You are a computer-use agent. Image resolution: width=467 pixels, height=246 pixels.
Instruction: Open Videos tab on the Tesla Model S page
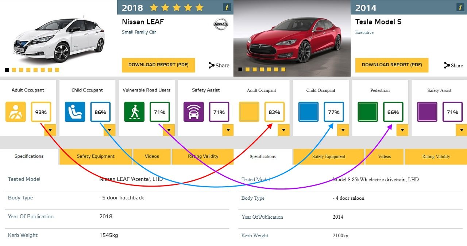pos(384,157)
